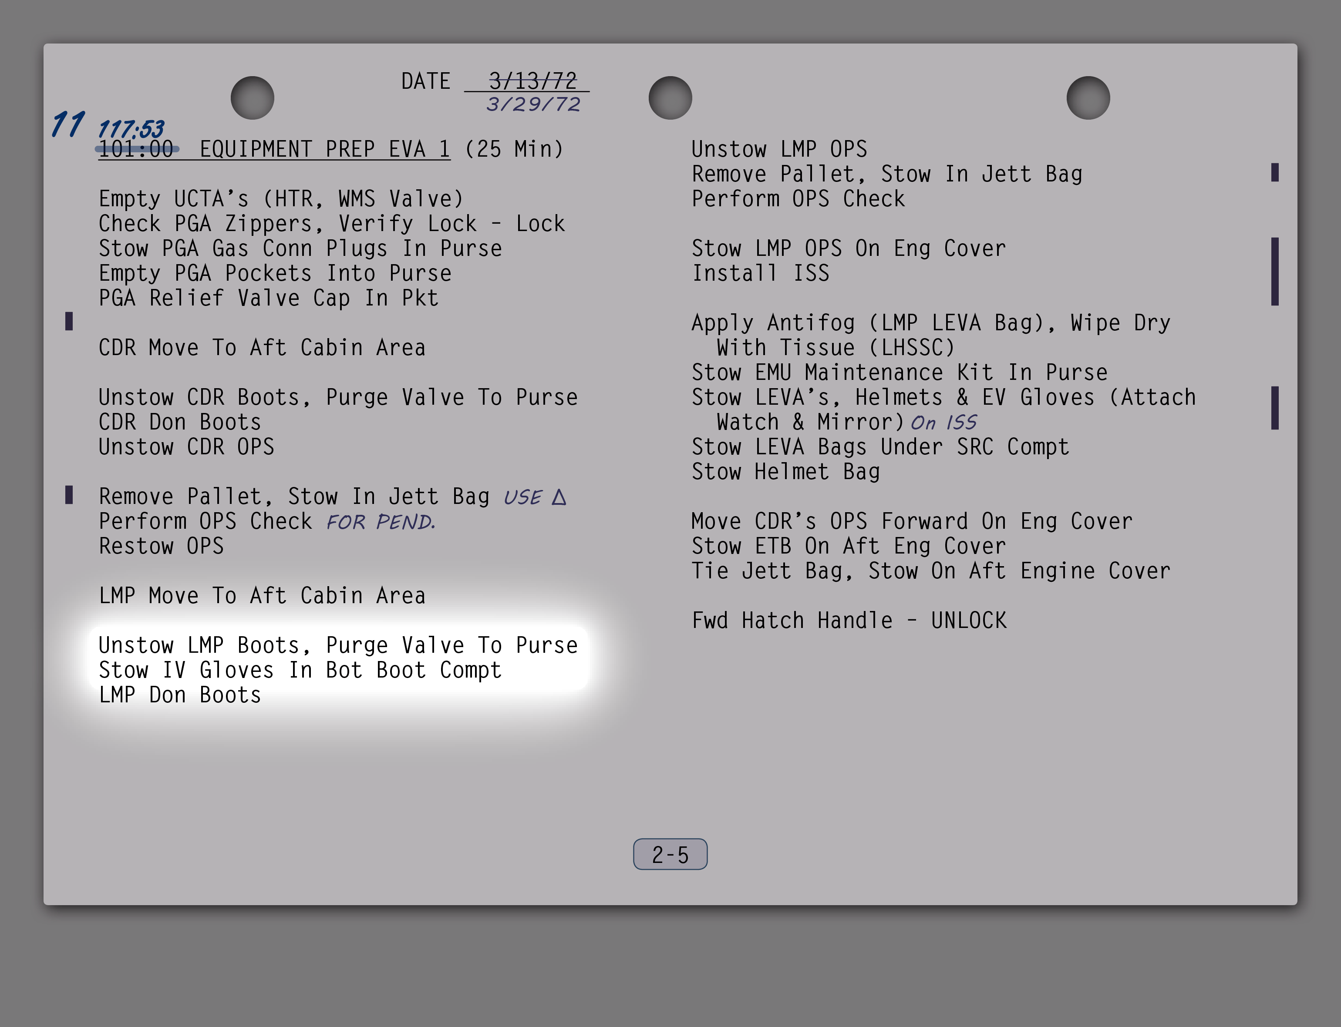Click the handwritten 11 in top-left corner
Screen dimensions: 1341x1027
coord(67,124)
